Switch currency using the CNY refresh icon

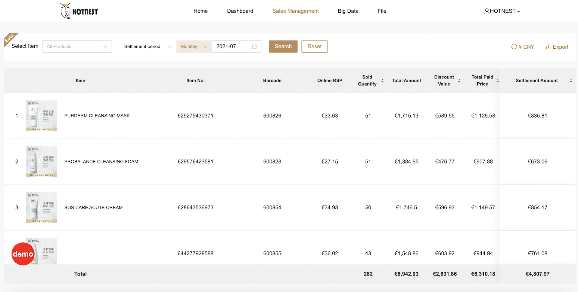(x=514, y=47)
